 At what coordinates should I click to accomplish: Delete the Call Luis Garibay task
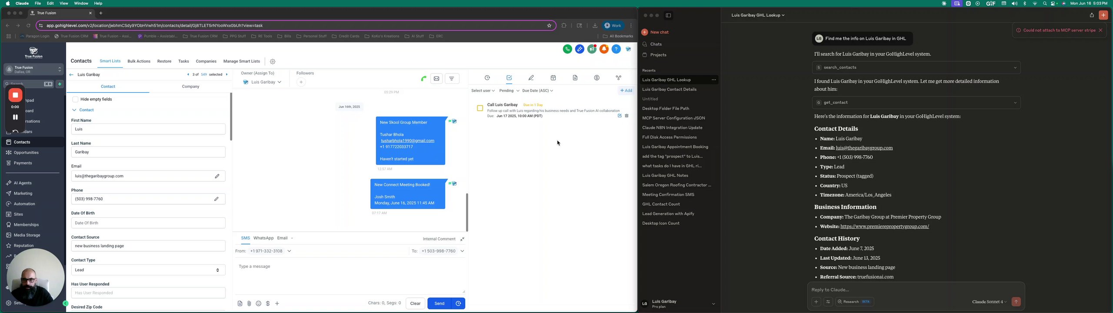tap(626, 116)
